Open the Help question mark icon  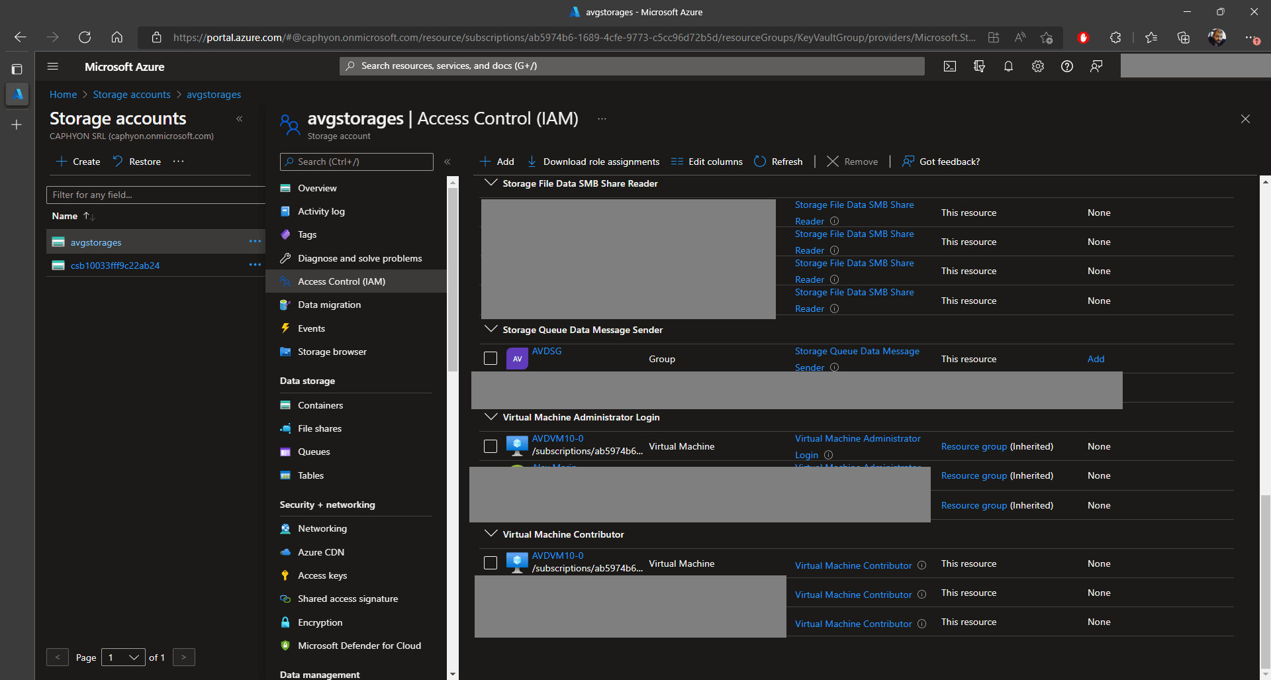pos(1067,66)
